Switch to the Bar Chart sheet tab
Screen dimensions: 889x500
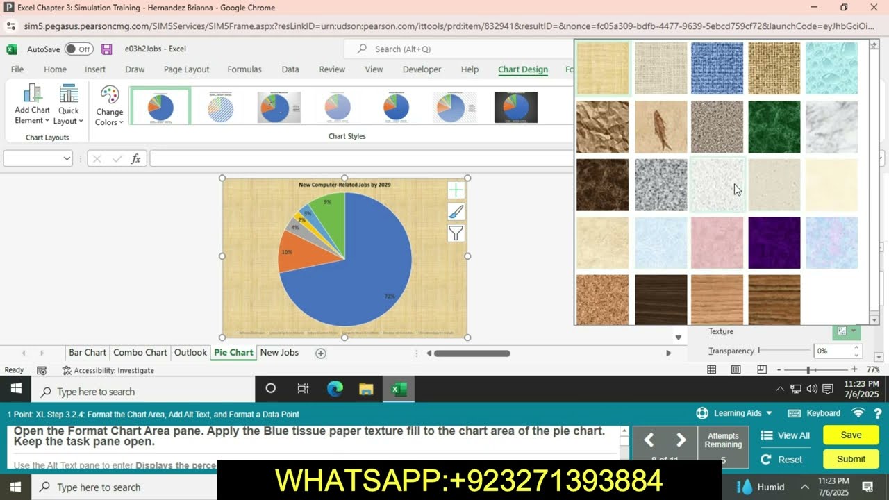click(x=88, y=353)
